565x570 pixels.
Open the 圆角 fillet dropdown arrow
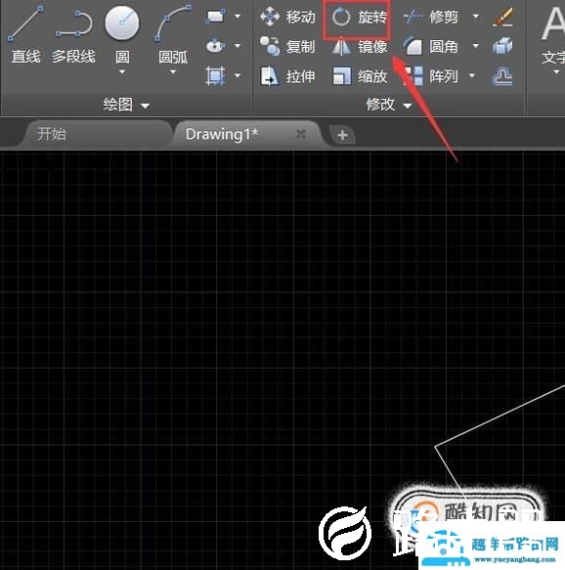[x=475, y=46]
